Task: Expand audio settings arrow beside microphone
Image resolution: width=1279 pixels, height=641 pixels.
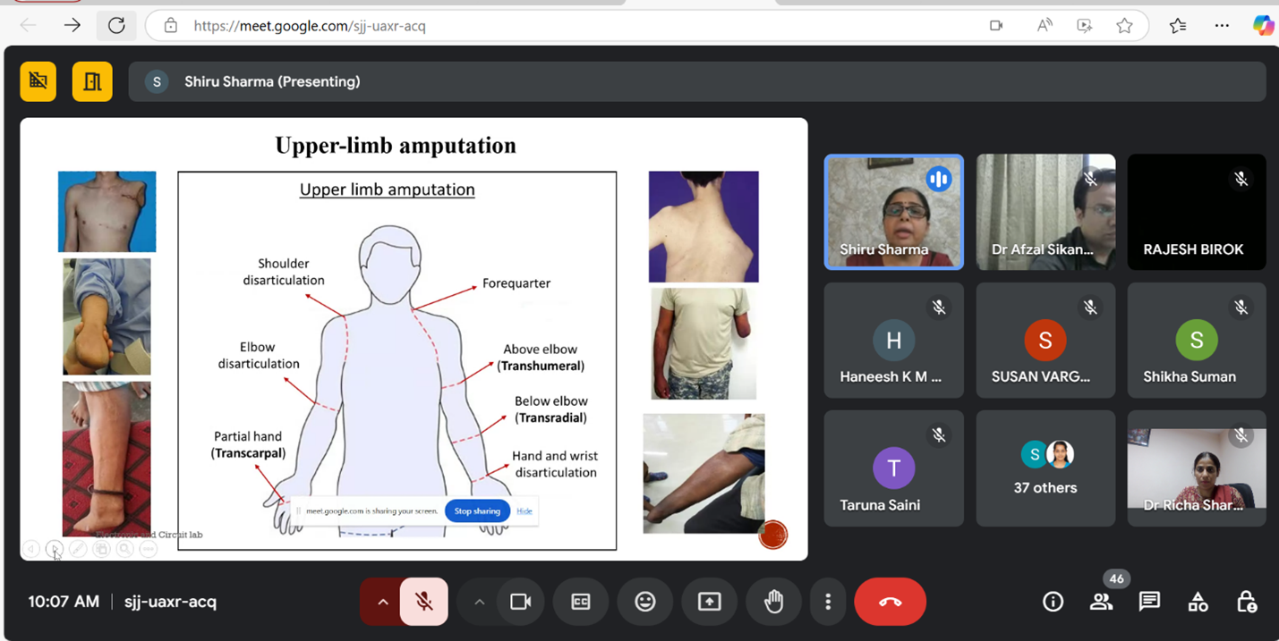Action: coord(383,602)
